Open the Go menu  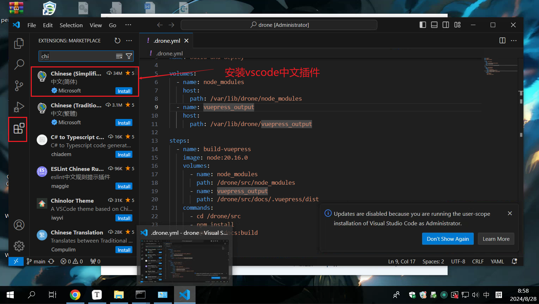(x=113, y=25)
